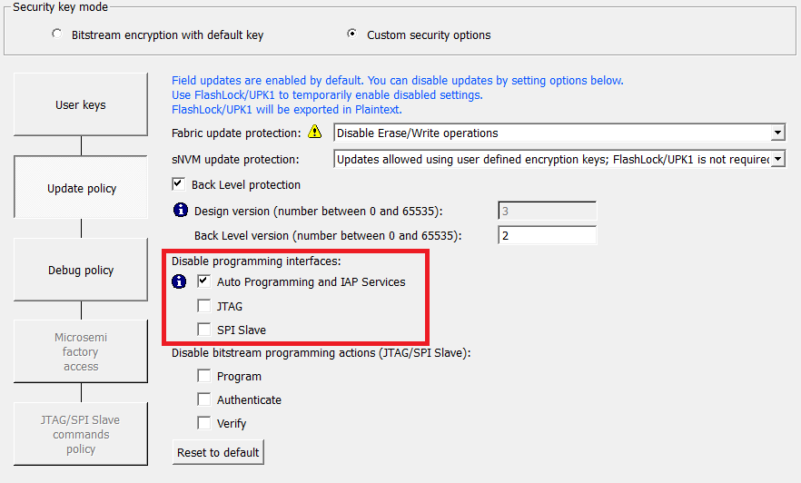Click the info icon beside Auto Programming

click(180, 281)
